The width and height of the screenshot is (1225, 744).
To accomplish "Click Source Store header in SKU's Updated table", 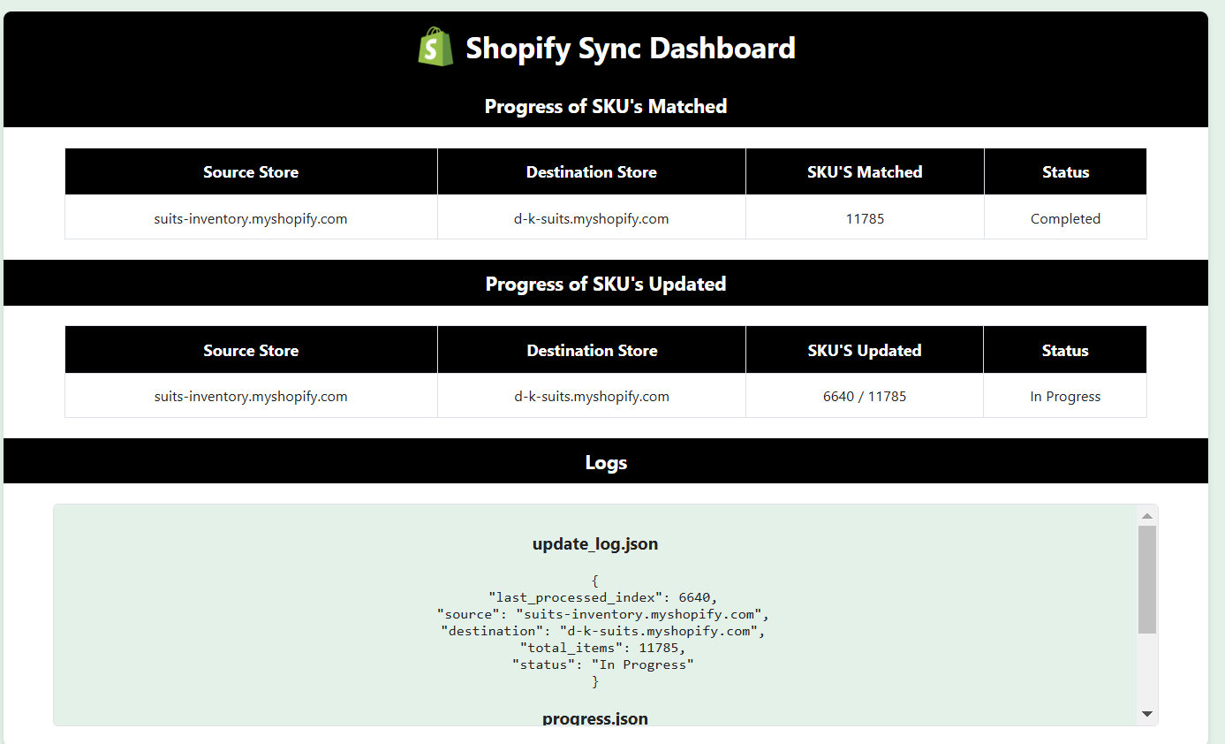I will [251, 350].
